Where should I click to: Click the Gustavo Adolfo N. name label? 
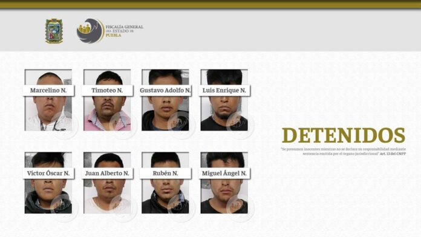pos(165,91)
